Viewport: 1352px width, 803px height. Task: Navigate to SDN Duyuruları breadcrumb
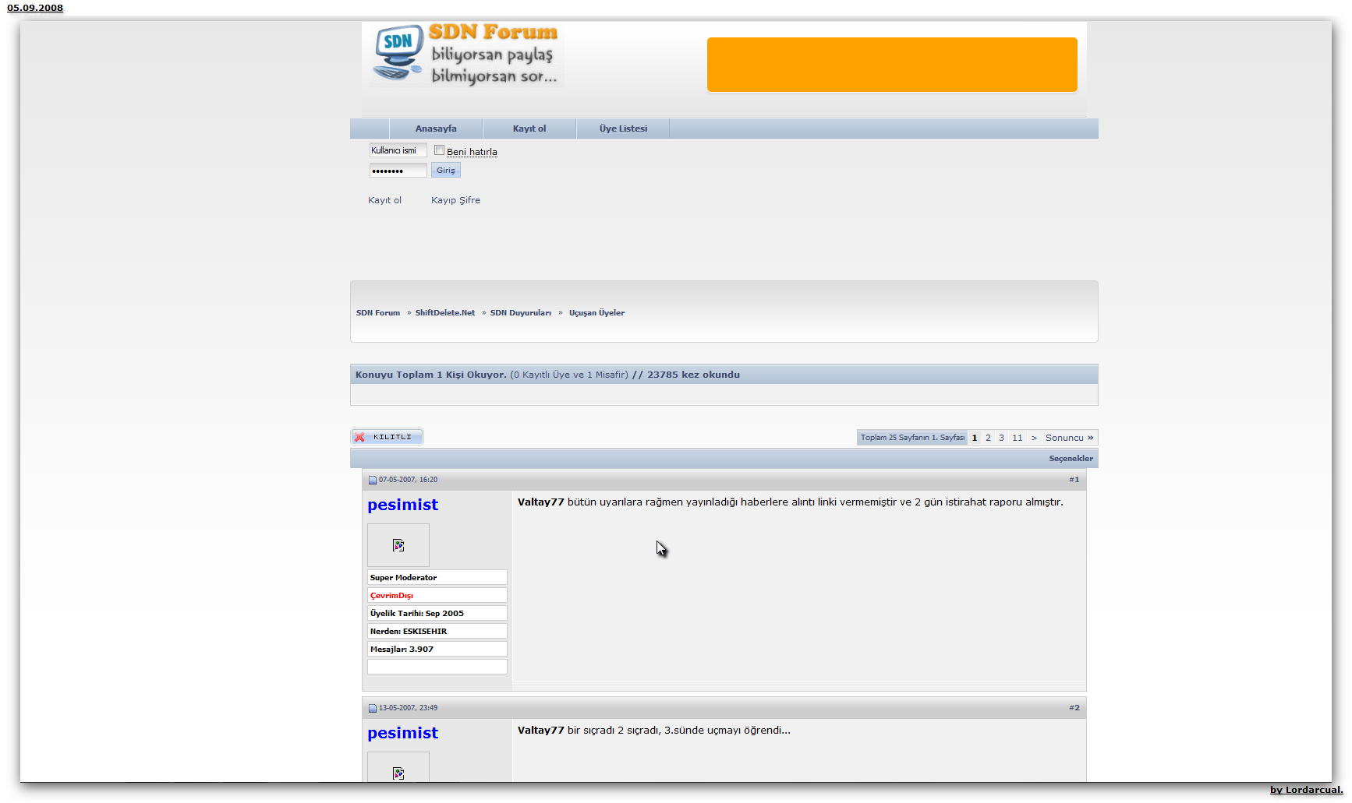click(x=521, y=313)
